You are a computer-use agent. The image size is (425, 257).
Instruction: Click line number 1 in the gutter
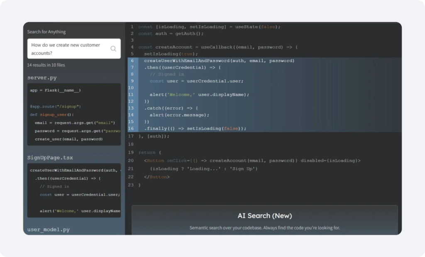click(132, 27)
